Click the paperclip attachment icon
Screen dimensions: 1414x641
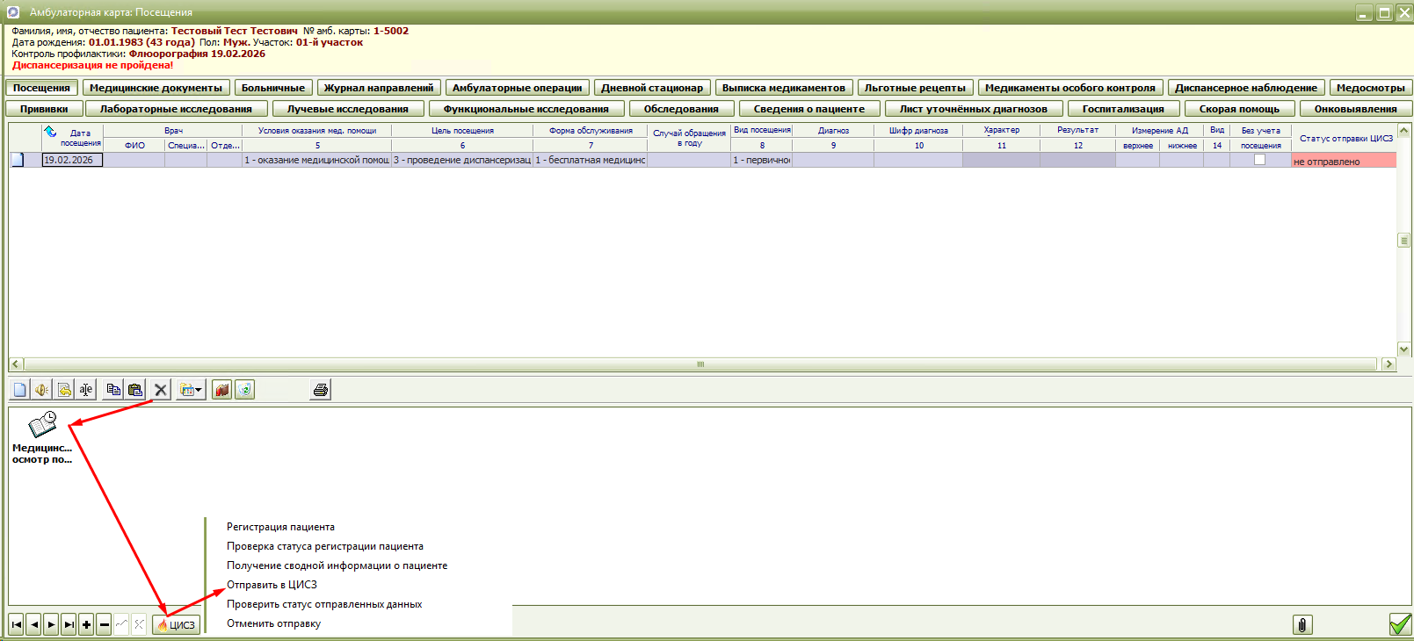click(1302, 624)
